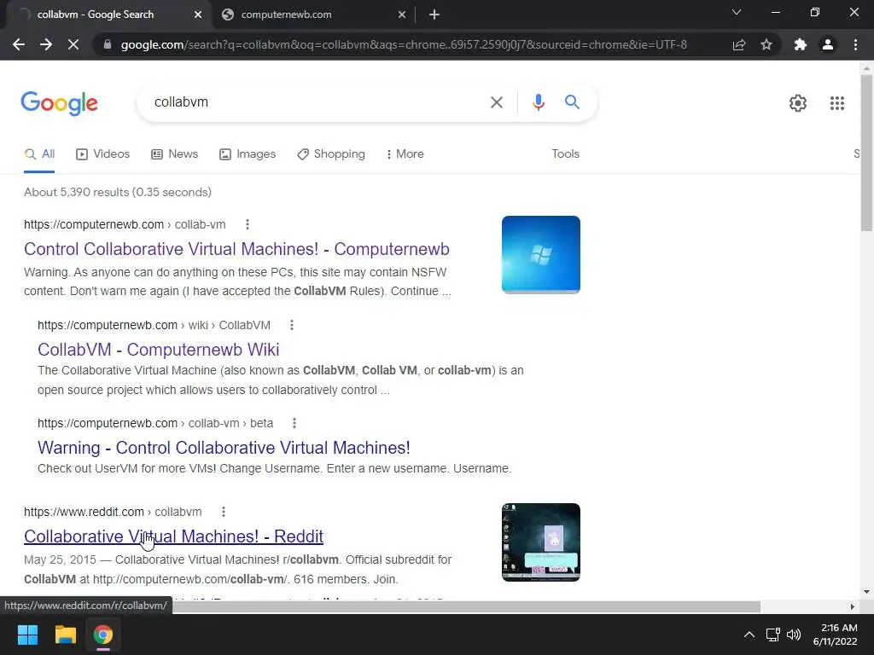Click the scroll-down arrow of the page
This screenshot has height=655, width=874.
866,592
